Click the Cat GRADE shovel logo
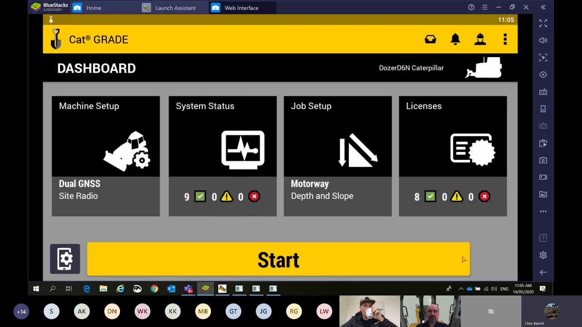Viewport: 582px width, 327px height. point(56,39)
